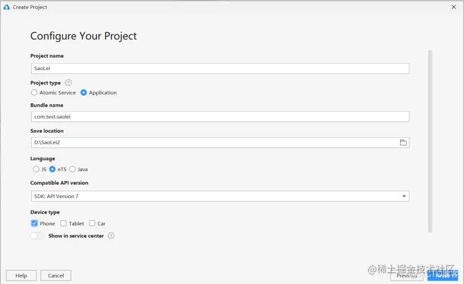Select the Atomic Service radio button
The height and width of the screenshot is (284, 464).
tap(35, 93)
